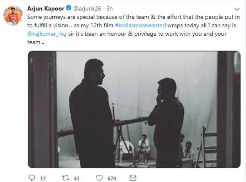Click the Arjun Kapoor display name
The height and width of the screenshot is (182, 246).
pyautogui.click(x=46, y=9)
